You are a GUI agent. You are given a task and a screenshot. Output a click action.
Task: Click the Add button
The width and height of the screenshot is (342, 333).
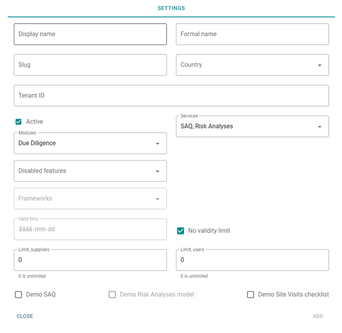pos(317,316)
